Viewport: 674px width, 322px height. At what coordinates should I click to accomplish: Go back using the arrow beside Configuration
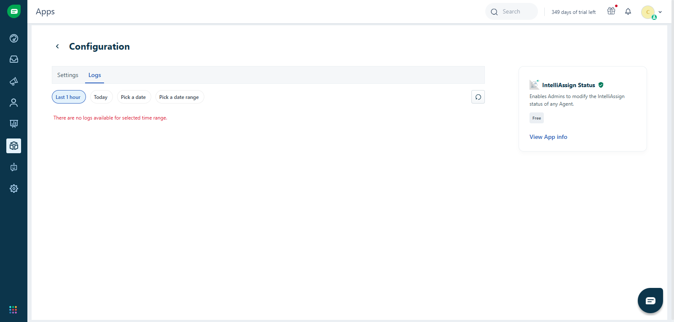pos(57,46)
